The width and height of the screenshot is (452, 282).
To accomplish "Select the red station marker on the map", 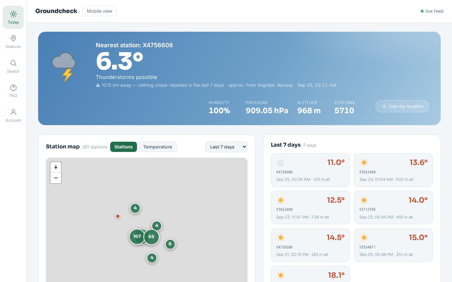I will coord(118,216).
